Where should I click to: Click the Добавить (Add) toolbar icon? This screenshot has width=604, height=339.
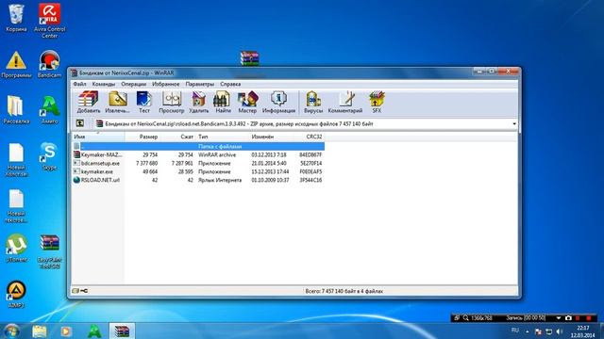click(88, 102)
